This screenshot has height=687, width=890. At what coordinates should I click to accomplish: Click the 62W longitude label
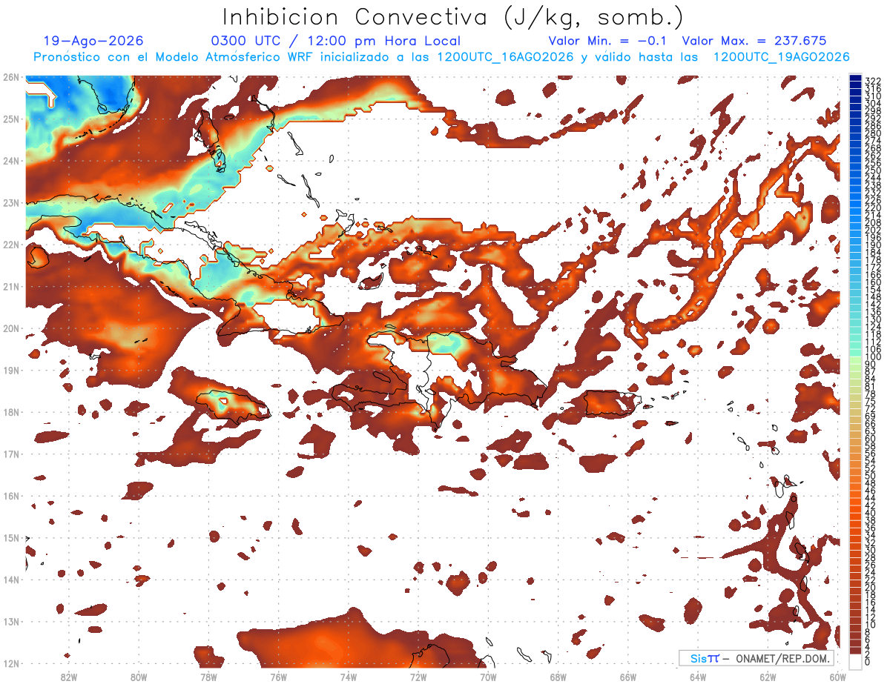[x=768, y=677]
